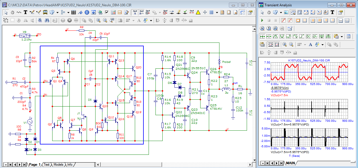Select the Peak cursor function icon
The image size is (358, 168).
(x=275, y=36)
